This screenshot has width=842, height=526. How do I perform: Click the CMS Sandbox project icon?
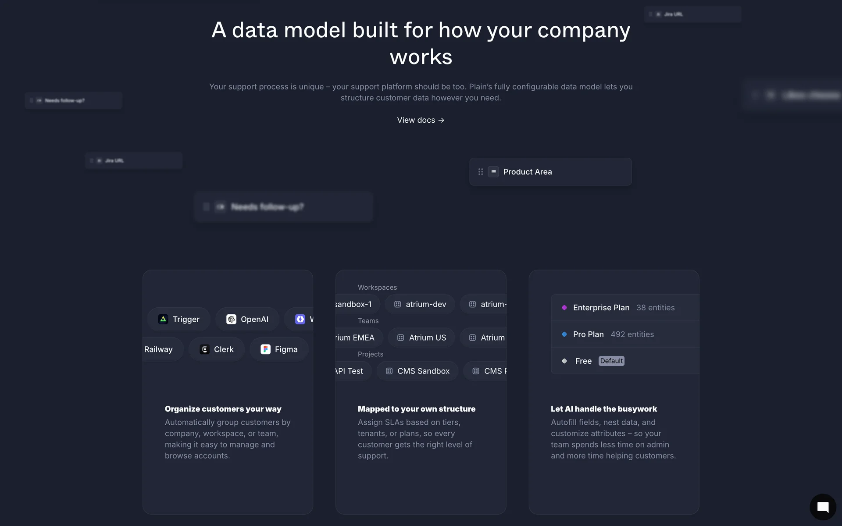[x=389, y=371]
